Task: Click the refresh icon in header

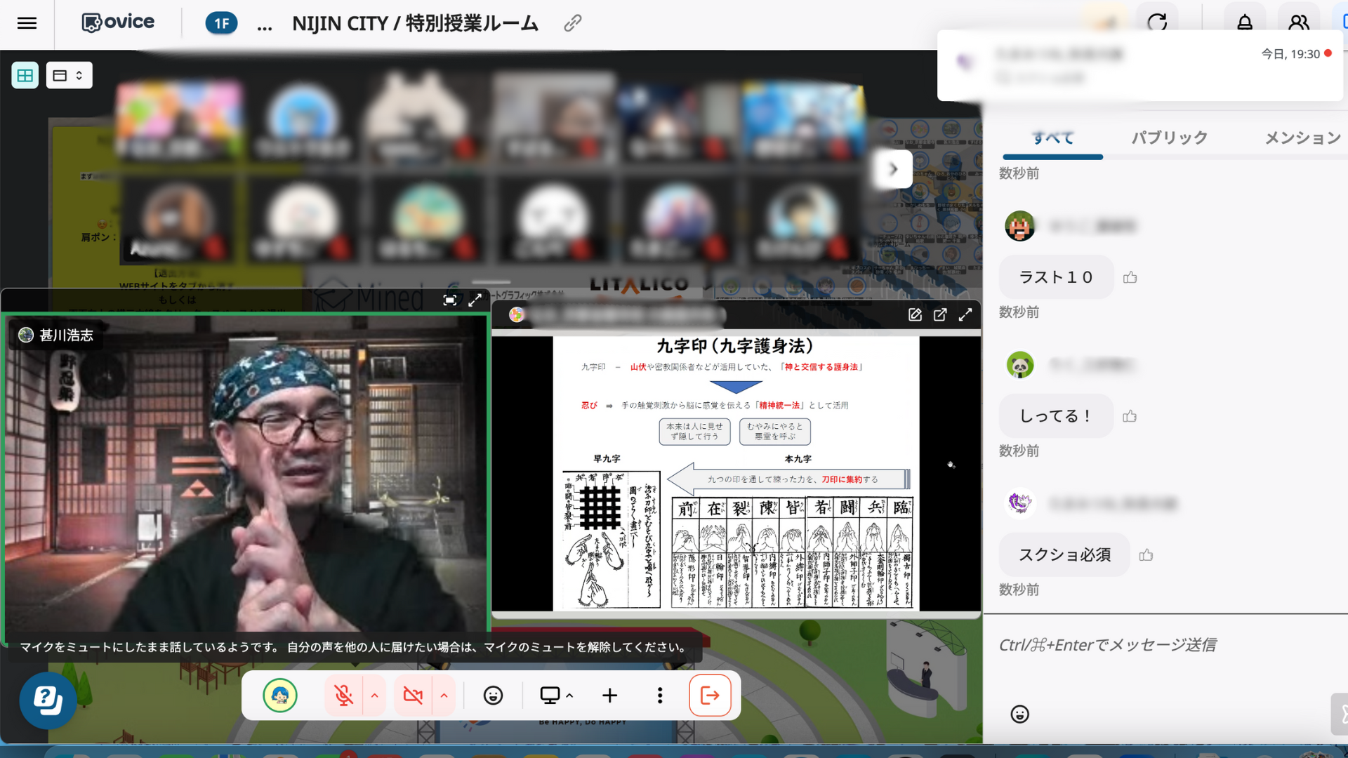Action: click(x=1157, y=22)
